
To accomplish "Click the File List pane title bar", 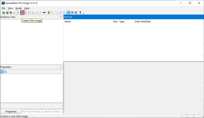I will click(x=134, y=17).
